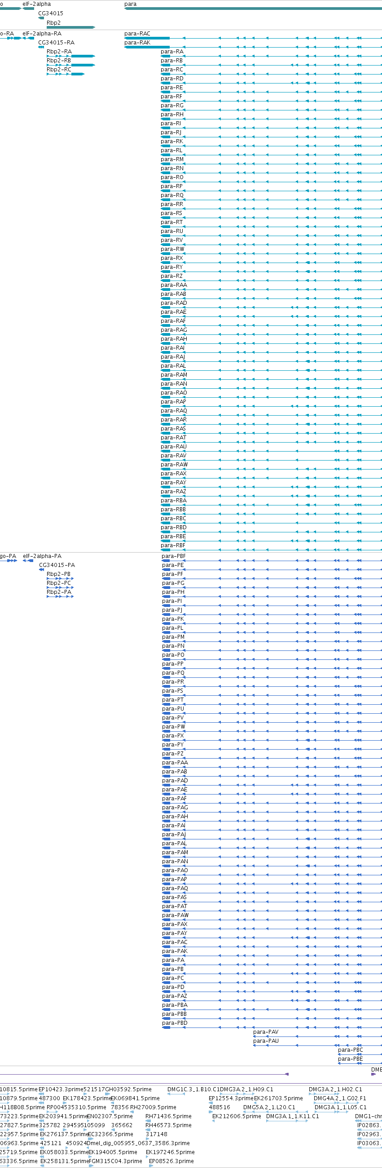Select the para-PE protein label

(x=173, y=566)
